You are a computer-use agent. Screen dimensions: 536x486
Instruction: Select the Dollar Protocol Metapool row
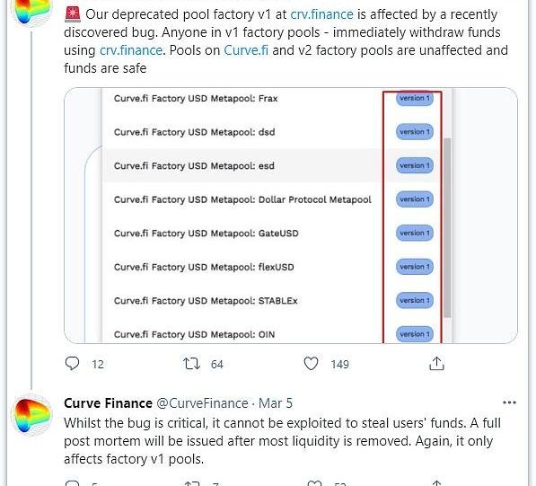point(242,199)
